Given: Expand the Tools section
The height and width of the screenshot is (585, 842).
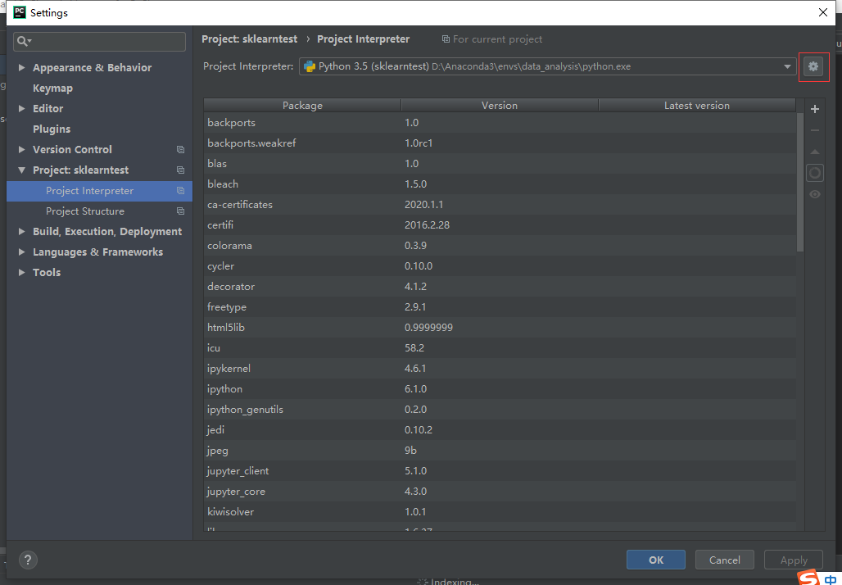Looking at the screenshot, I should (x=21, y=272).
